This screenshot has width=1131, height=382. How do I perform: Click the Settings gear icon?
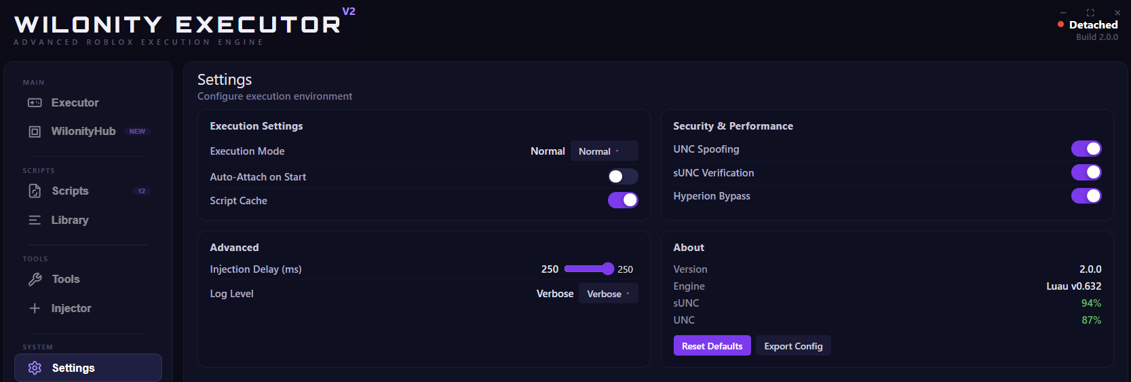tap(35, 368)
